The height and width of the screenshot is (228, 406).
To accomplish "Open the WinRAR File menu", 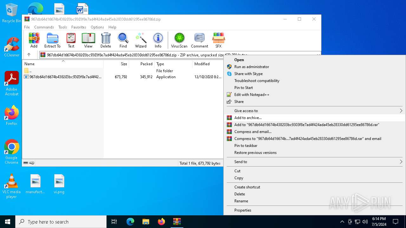I will click(27, 27).
